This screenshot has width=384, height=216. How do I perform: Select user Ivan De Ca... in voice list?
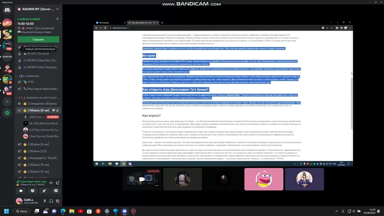tap(41, 130)
